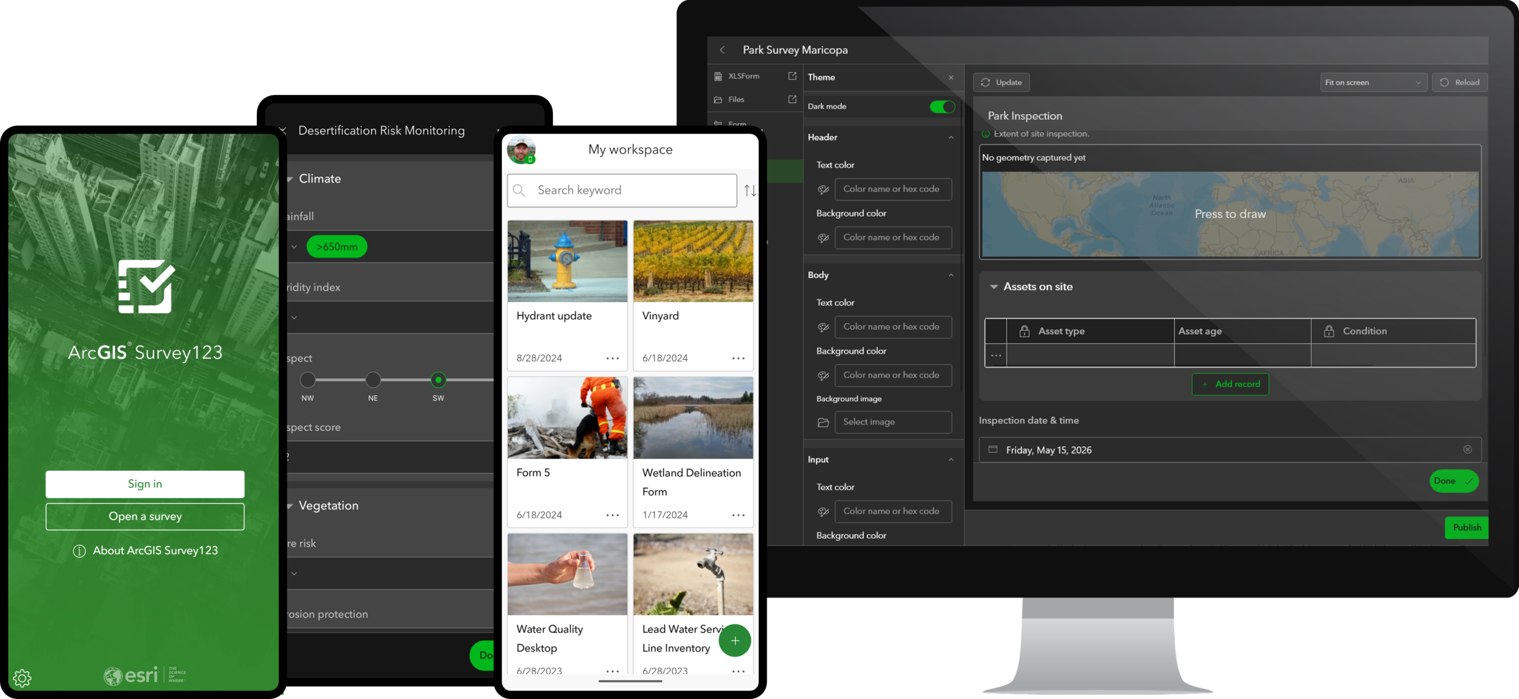Go back using arrow beside Park Survey Maricopa

[x=722, y=50]
